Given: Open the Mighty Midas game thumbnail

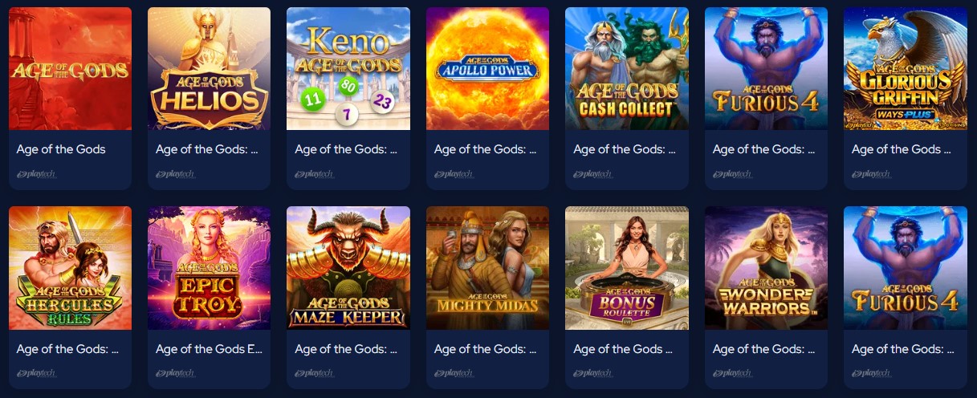Looking at the screenshot, I should click(x=487, y=268).
